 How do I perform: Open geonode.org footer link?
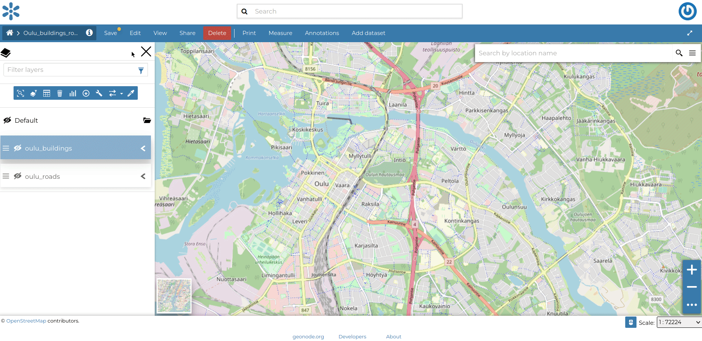(308, 336)
